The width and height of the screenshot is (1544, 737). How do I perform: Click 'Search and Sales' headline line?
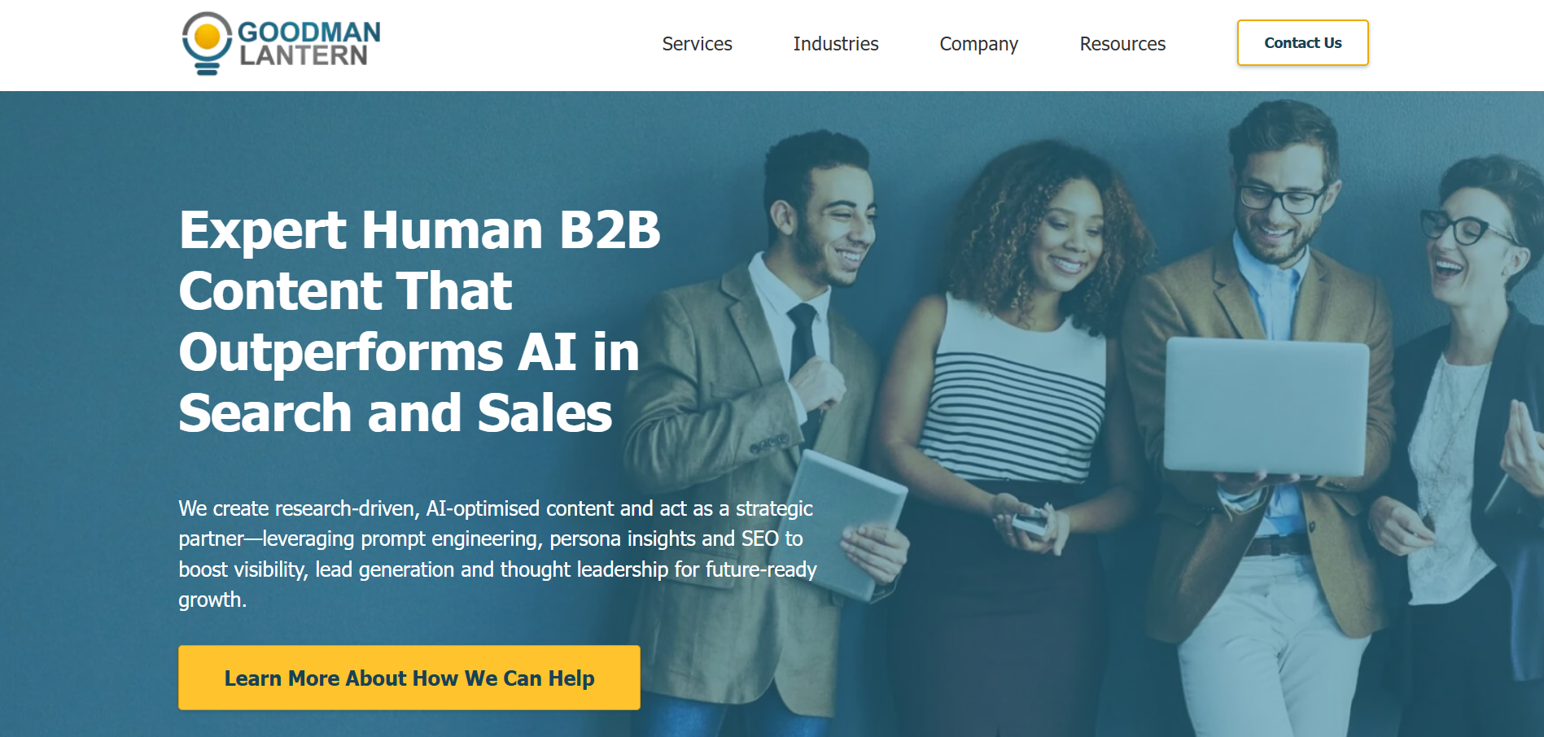(396, 413)
